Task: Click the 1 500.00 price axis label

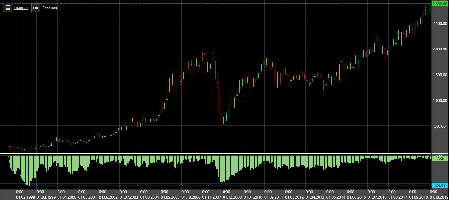Action: pyautogui.click(x=440, y=75)
